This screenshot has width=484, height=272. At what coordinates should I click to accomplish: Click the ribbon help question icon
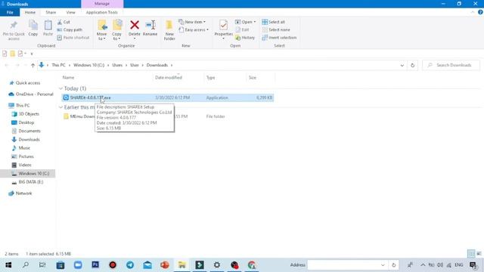(x=480, y=12)
